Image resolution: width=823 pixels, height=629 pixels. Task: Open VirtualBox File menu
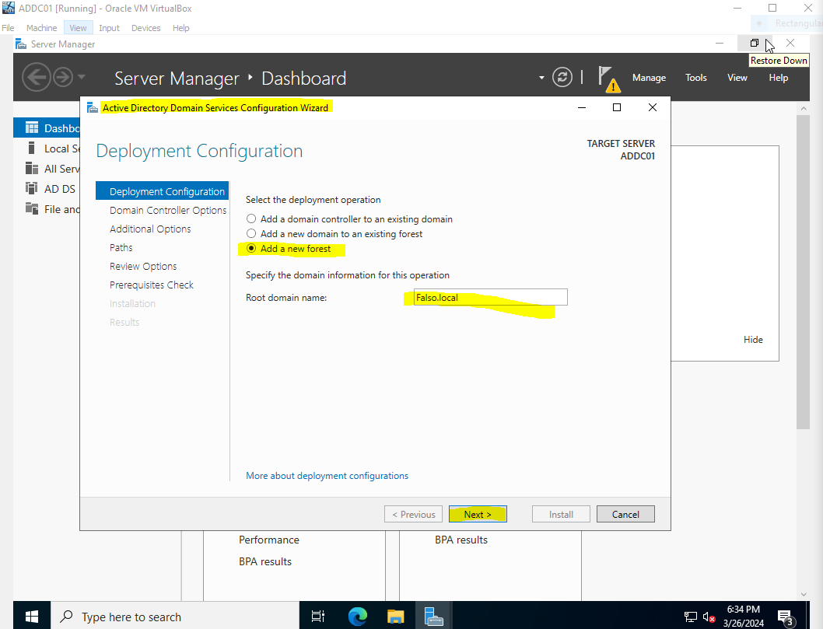[x=8, y=28]
